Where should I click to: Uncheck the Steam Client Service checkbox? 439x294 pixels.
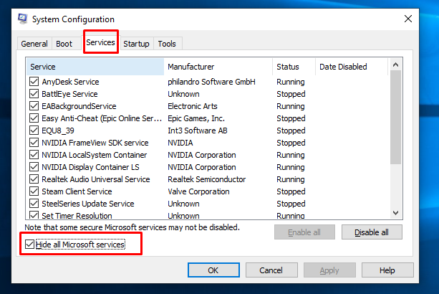pyautogui.click(x=34, y=191)
